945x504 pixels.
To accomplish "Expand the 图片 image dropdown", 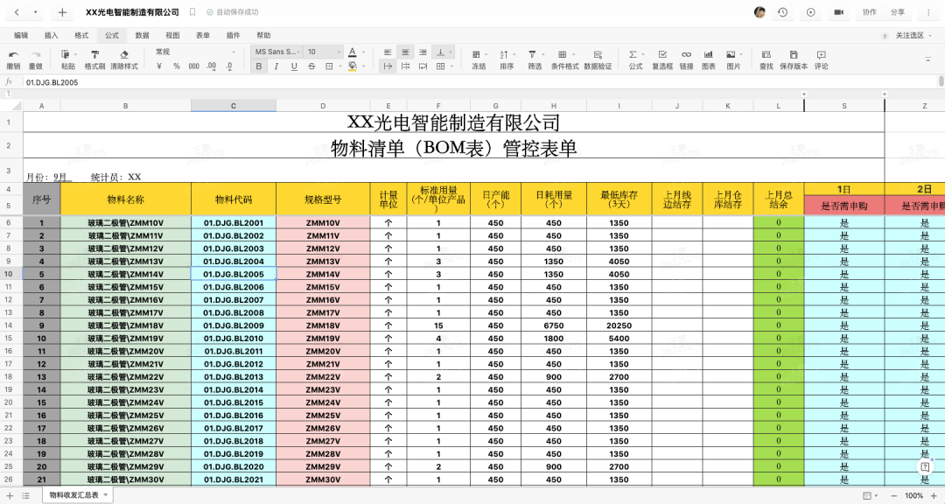I will coord(741,55).
